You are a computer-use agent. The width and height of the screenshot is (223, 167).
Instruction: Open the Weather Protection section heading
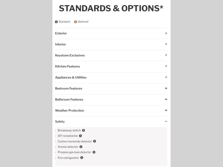pos(69,110)
